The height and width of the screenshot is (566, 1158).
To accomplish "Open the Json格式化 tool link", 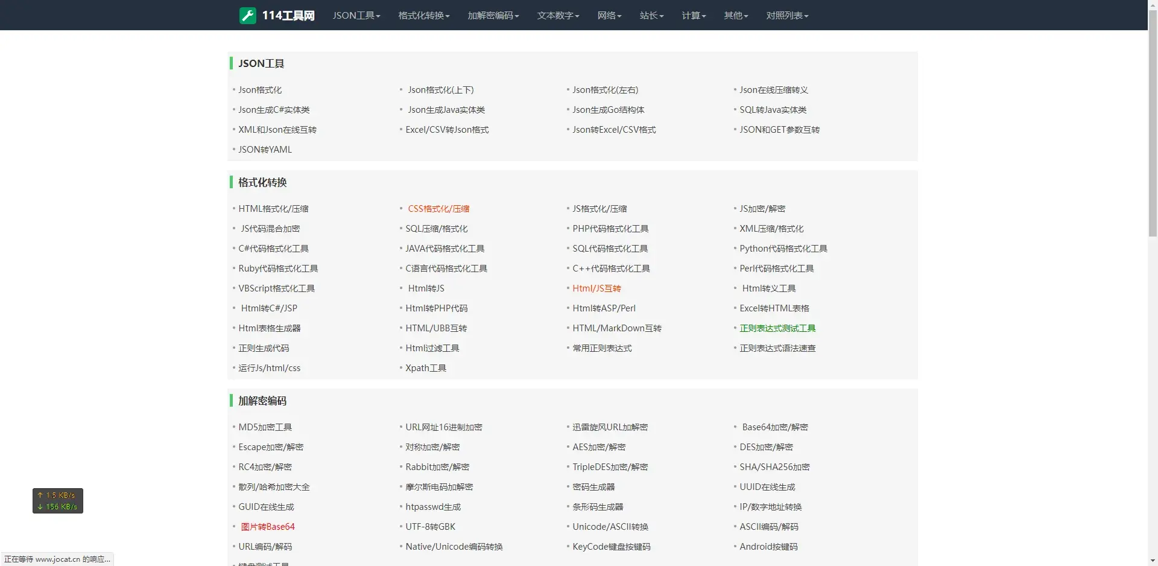I will tap(260, 90).
